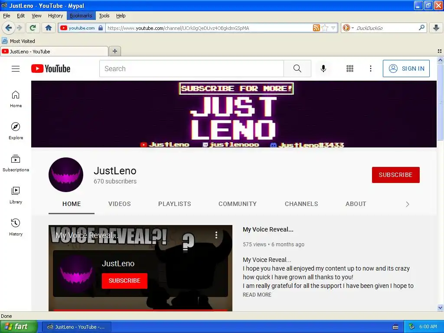Click the URL text in the address bar

(178, 28)
